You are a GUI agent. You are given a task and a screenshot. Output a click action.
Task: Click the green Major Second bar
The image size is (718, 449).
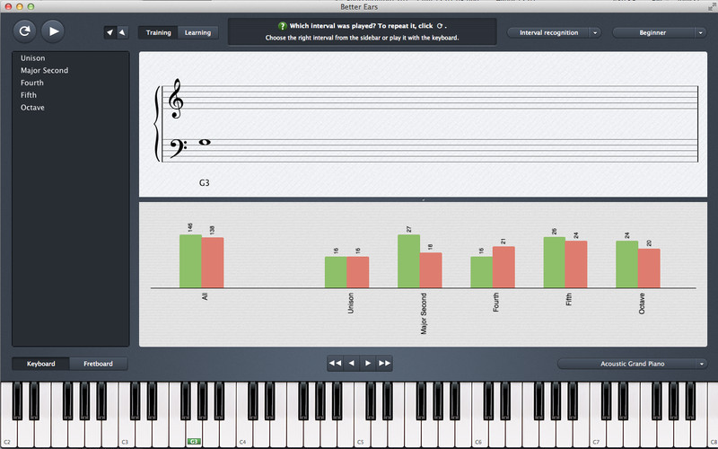[x=409, y=261]
